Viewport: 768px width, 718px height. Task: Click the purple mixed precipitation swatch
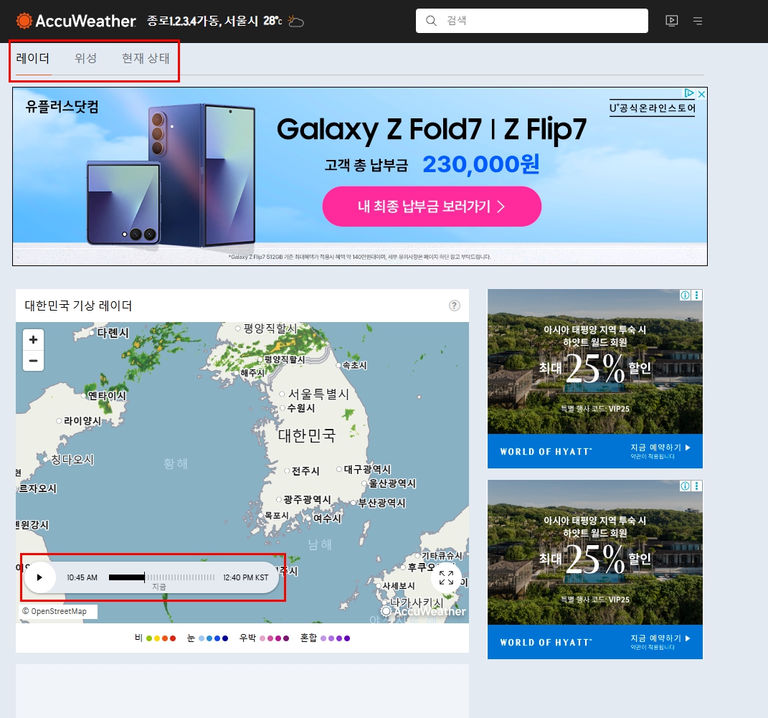[347, 638]
